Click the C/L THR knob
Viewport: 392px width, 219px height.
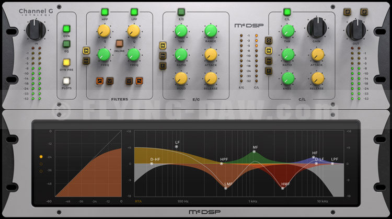(288, 31)
